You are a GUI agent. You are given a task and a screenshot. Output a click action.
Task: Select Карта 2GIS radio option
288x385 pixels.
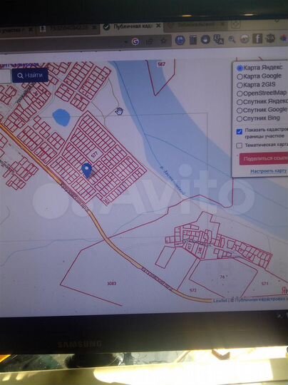pyautogui.click(x=240, y=86)
